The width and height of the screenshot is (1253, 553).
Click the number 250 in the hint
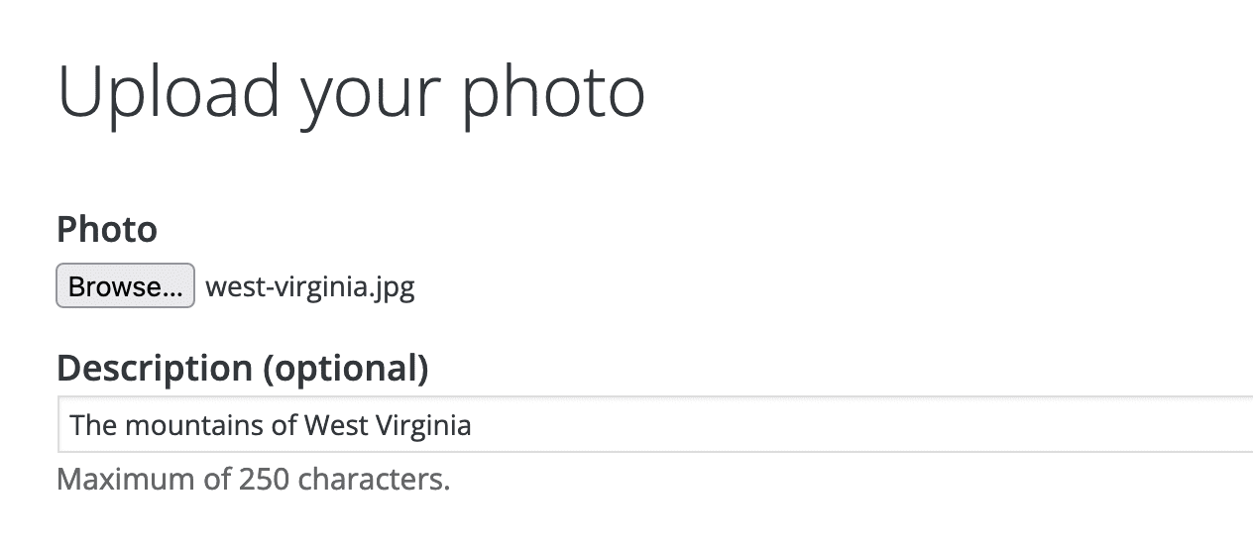coord(265,480)
